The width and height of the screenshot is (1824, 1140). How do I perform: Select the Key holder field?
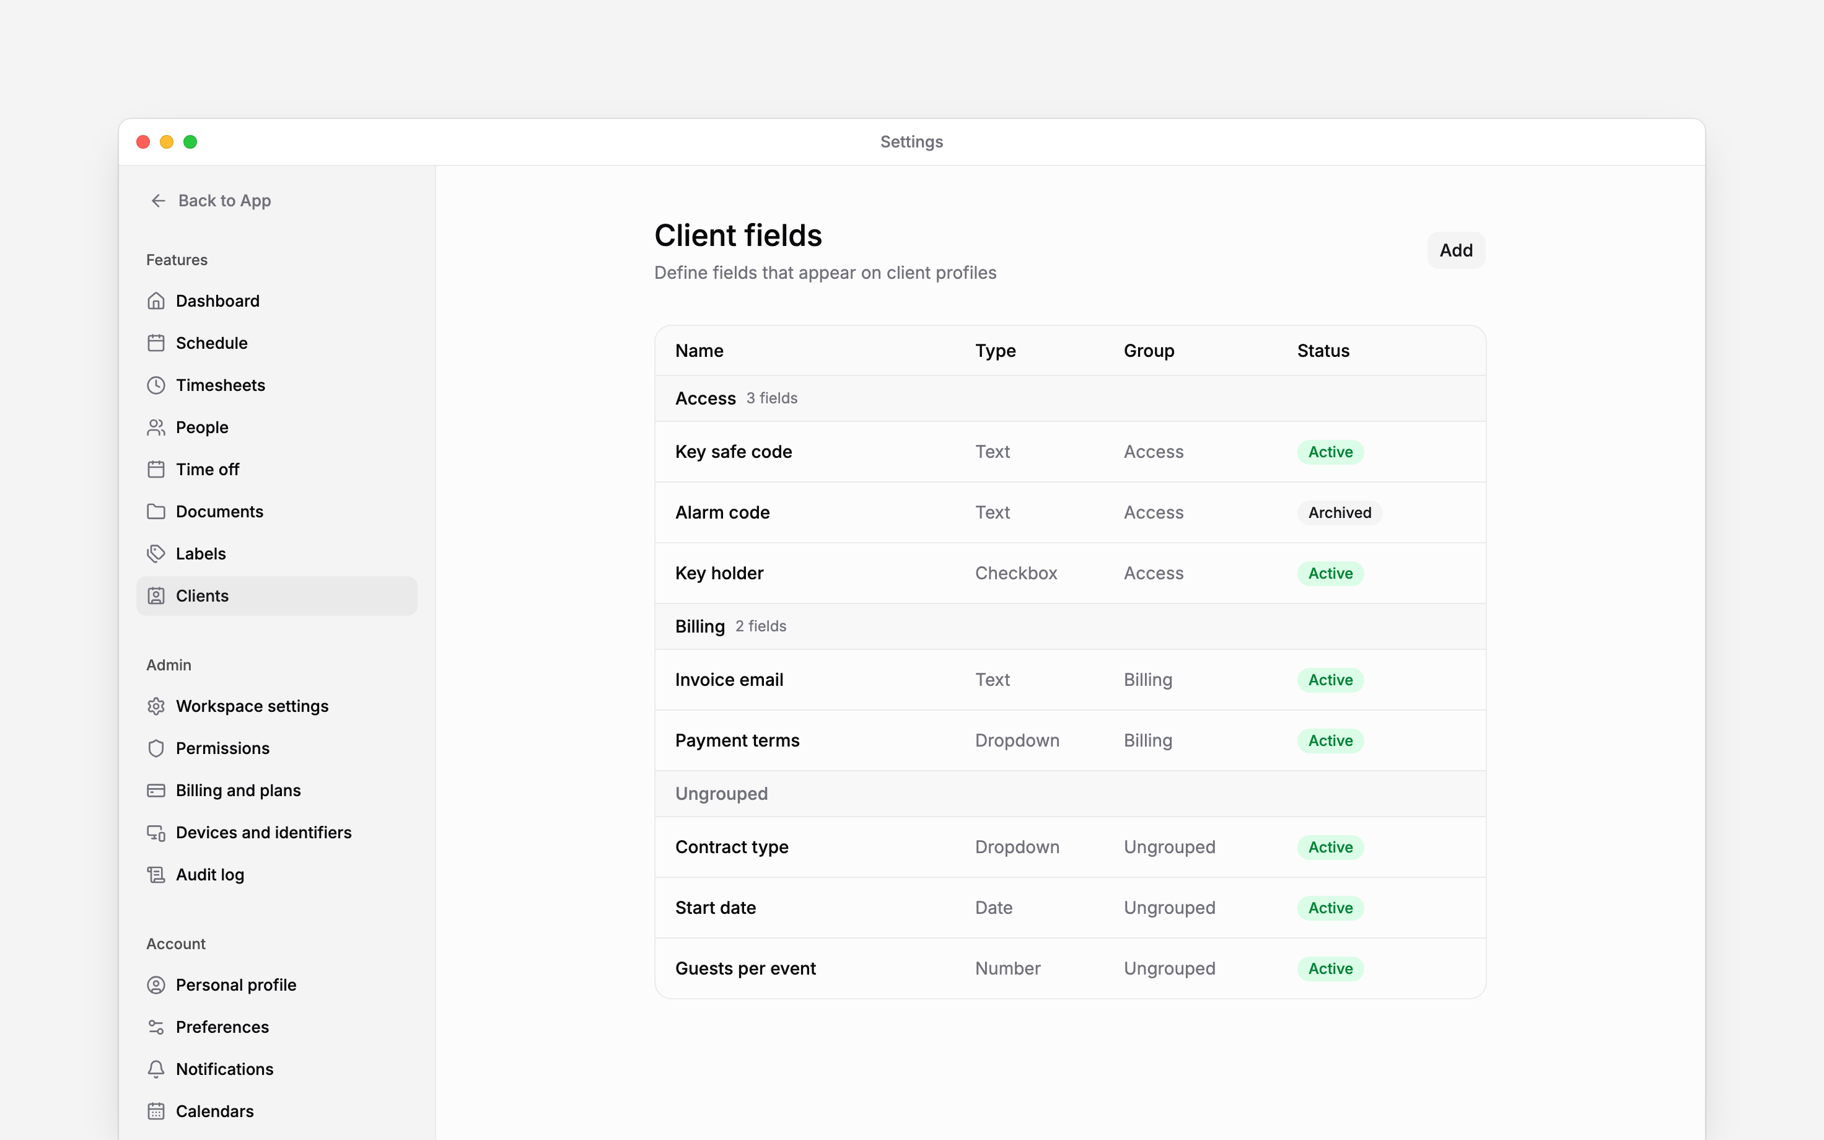[x=1070, y=574]
